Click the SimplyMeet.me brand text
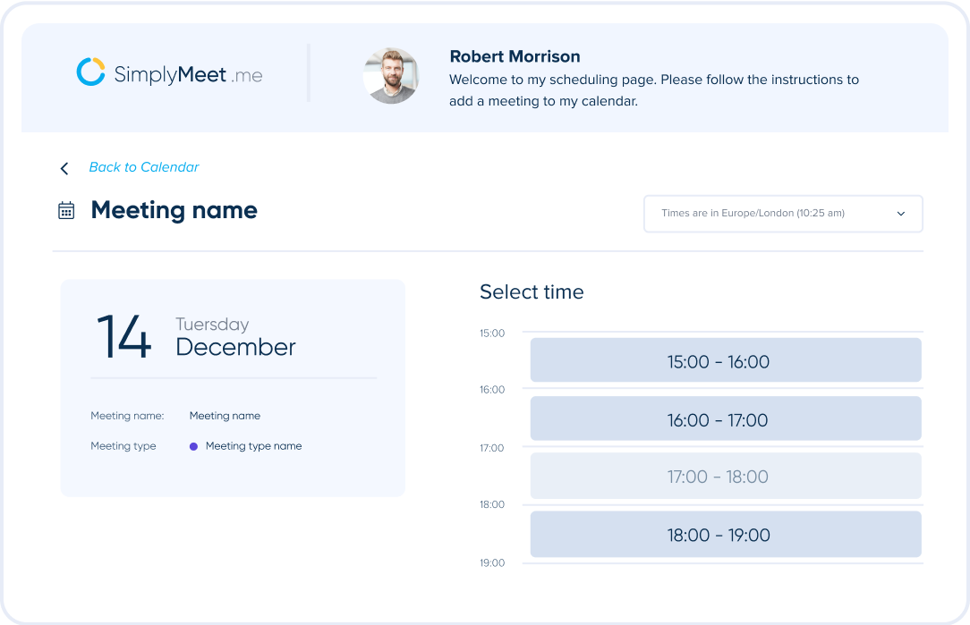Viewport: 970px width, 625px height. [x=188, y=74]
